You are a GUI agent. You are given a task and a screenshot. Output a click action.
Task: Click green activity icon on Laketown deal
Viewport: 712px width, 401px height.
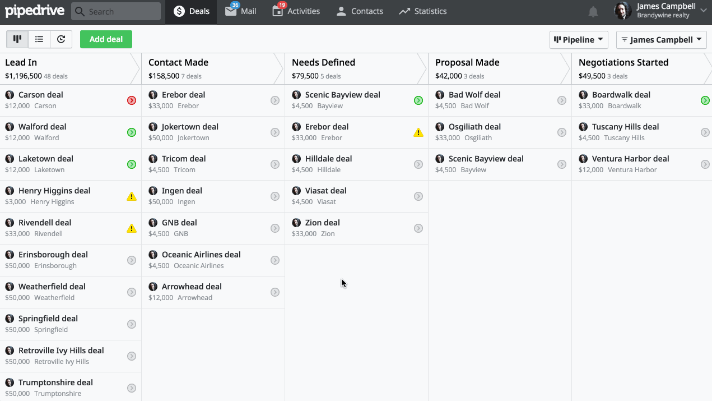click(x=132, y=164)
